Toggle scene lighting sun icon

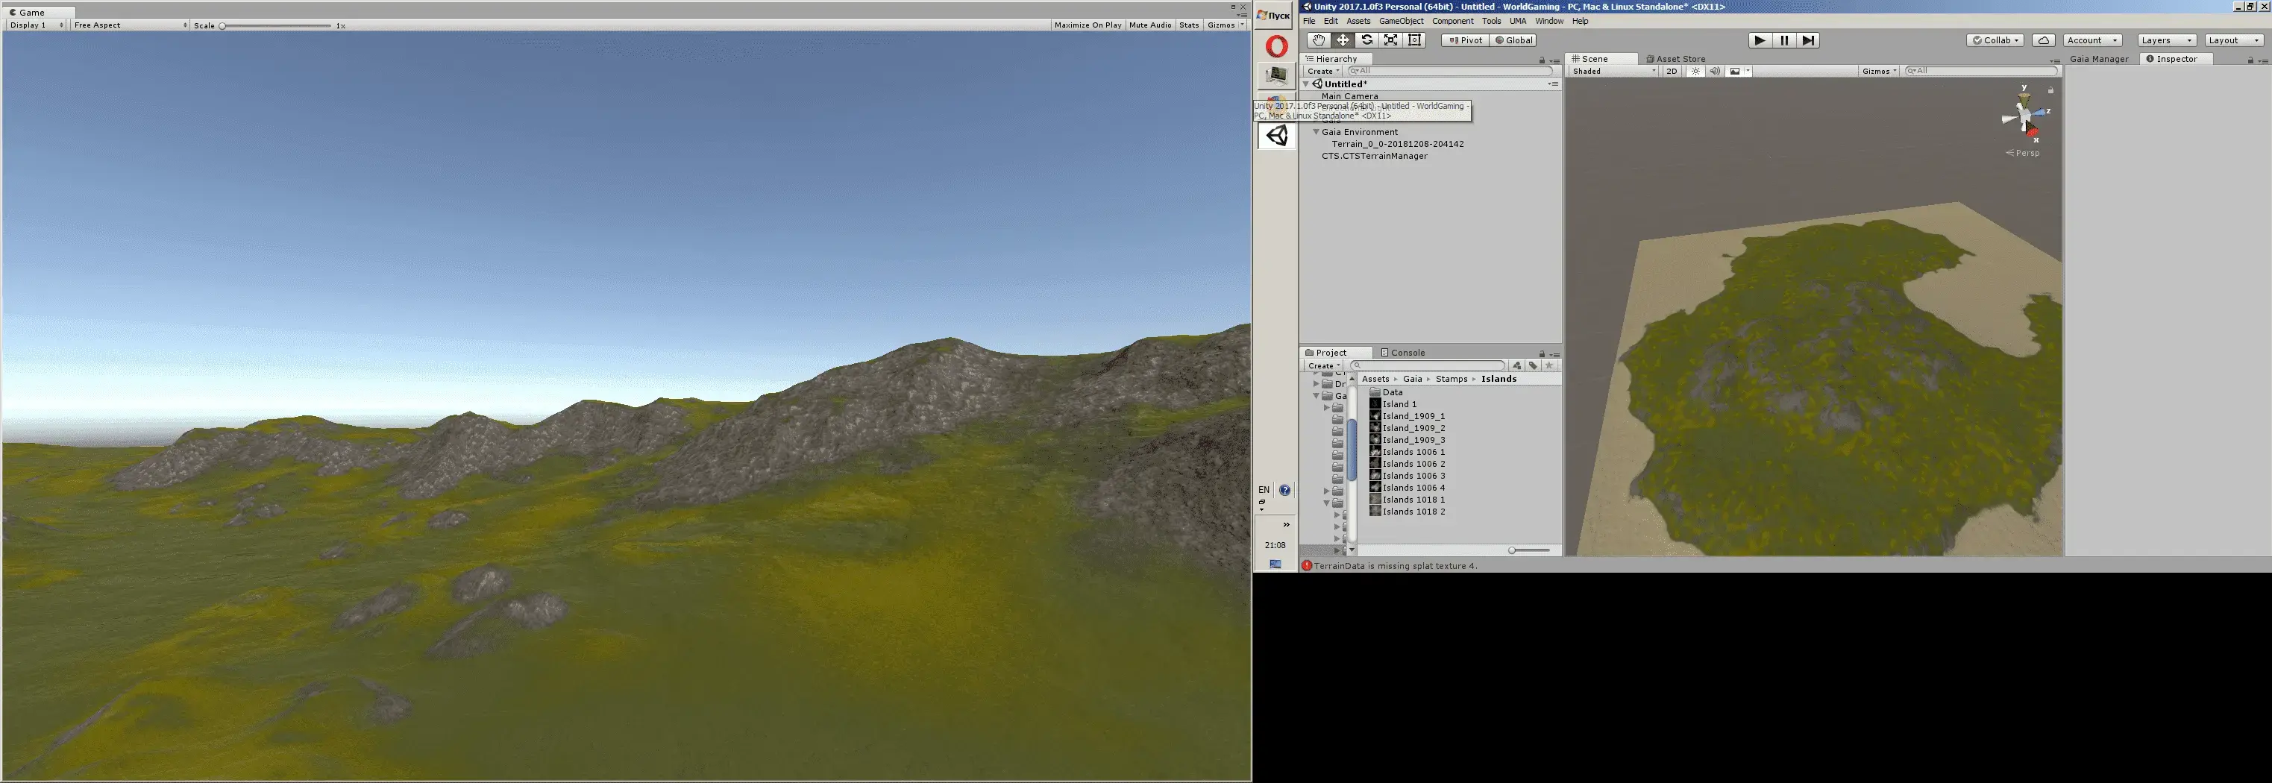[x=1695, y=72]
